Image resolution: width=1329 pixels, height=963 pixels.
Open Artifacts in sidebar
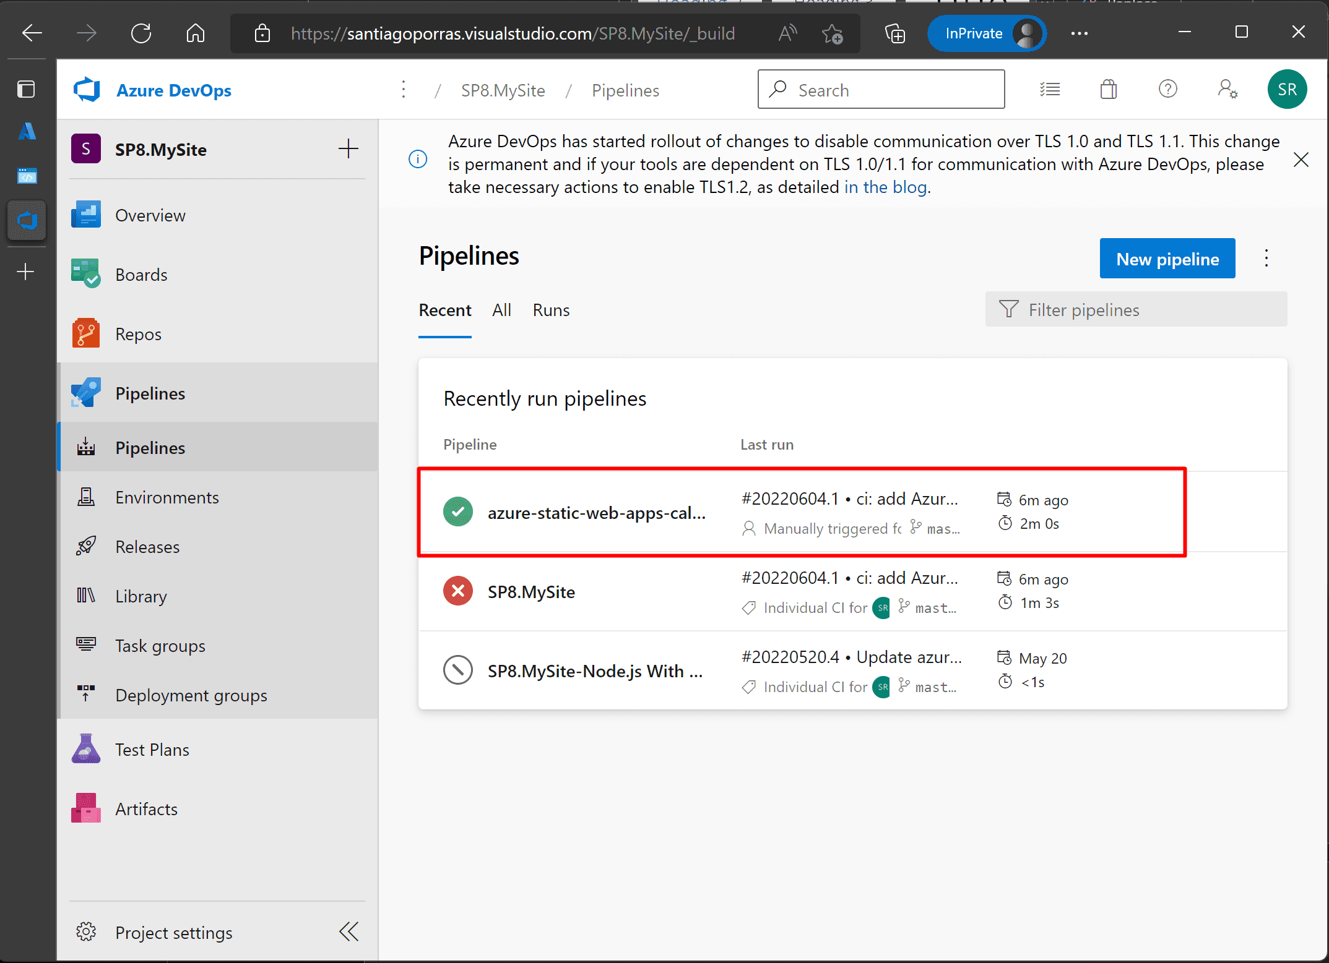[x=217, y=809]
